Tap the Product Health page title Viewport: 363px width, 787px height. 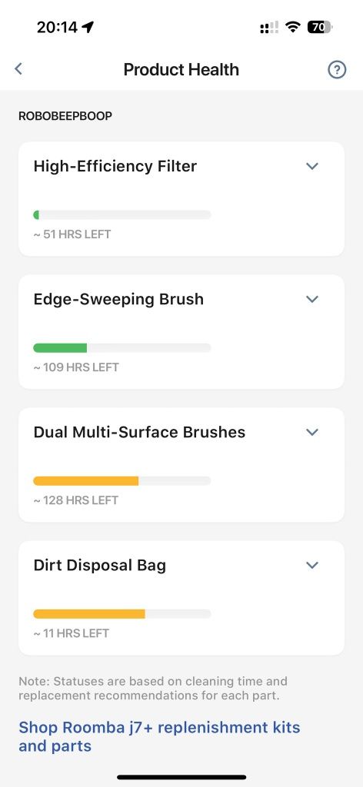(x=181, y=69)
